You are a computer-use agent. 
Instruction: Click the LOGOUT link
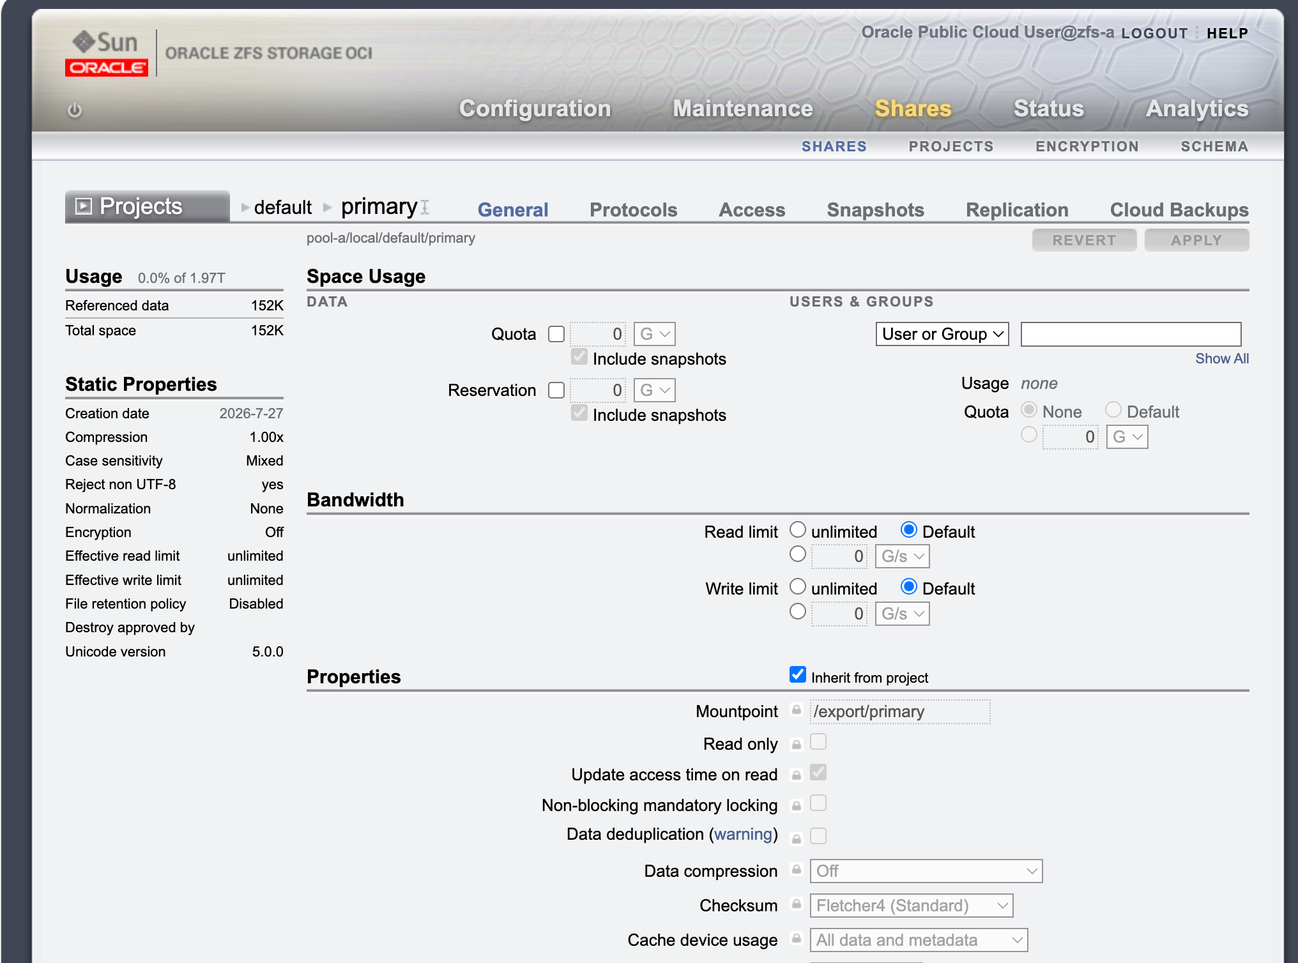click(x=1154, y=33)
